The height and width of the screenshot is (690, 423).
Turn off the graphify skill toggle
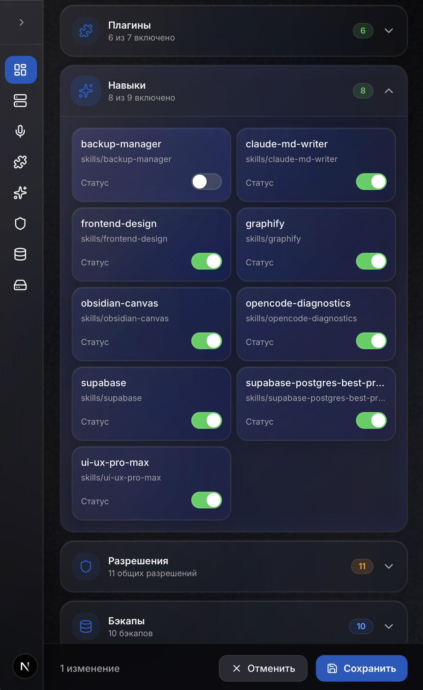(371, 261)
